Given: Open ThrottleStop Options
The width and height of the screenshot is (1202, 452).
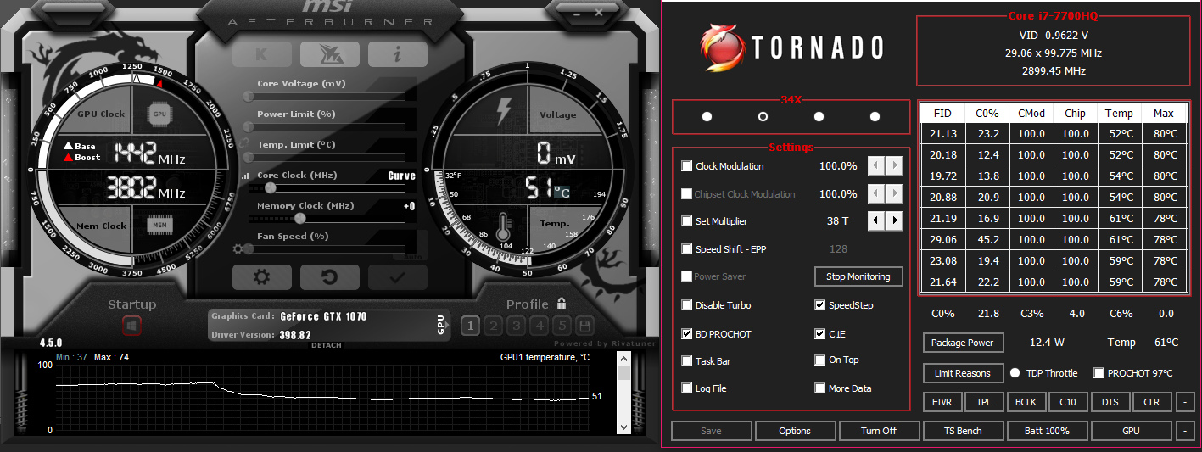Looking at the screenshot, I should pos(795,431).
